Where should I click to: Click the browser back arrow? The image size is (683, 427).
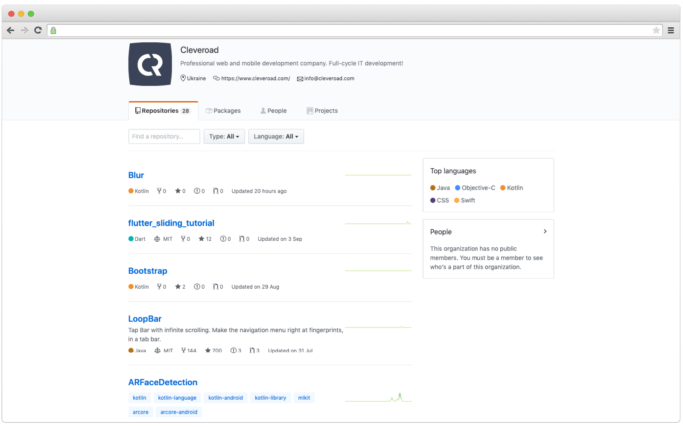(x=11, y=30)
